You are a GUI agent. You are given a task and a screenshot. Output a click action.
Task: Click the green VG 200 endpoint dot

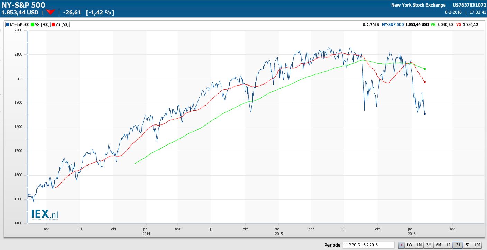[425, 69]
